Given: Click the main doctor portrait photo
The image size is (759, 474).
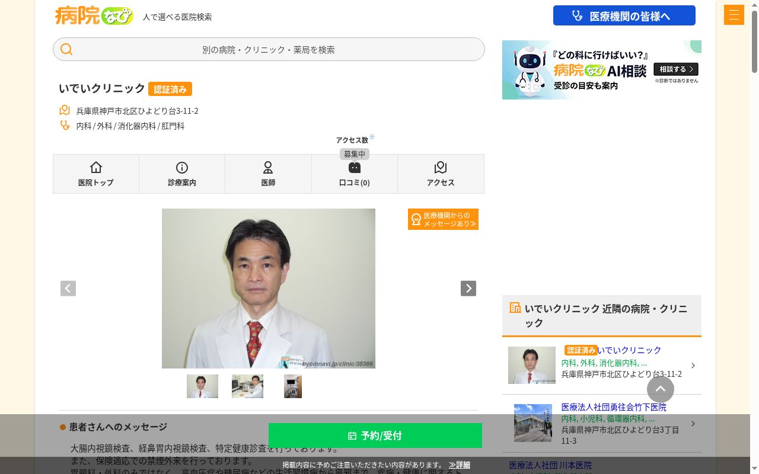Looking at the screenshot, I should tap(269, 289).
